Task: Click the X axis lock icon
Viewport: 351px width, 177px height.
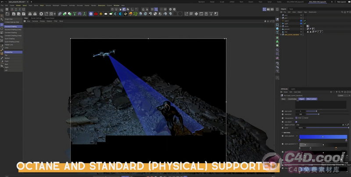Action: tap(12, 9)
